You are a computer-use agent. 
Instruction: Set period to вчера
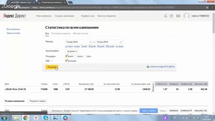click(77, 46)
